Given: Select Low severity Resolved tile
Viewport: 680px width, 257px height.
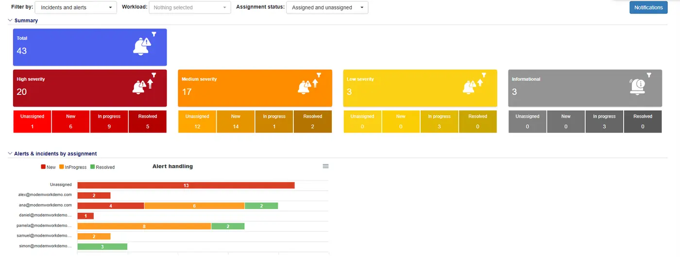Looking at the screenshot, I should (478, 121).
